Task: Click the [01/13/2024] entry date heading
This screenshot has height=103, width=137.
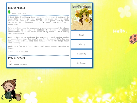Action: 16,8
